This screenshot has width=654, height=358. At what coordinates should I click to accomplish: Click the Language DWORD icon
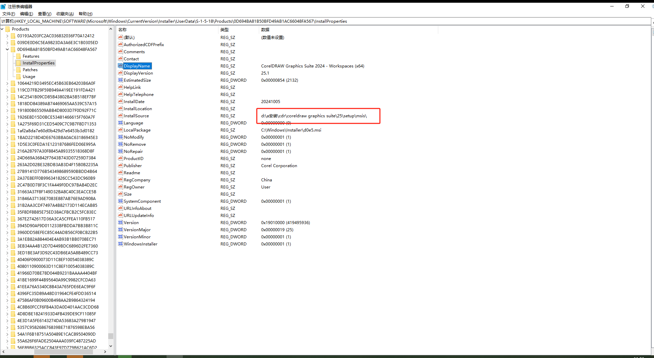tap(120, 123)
